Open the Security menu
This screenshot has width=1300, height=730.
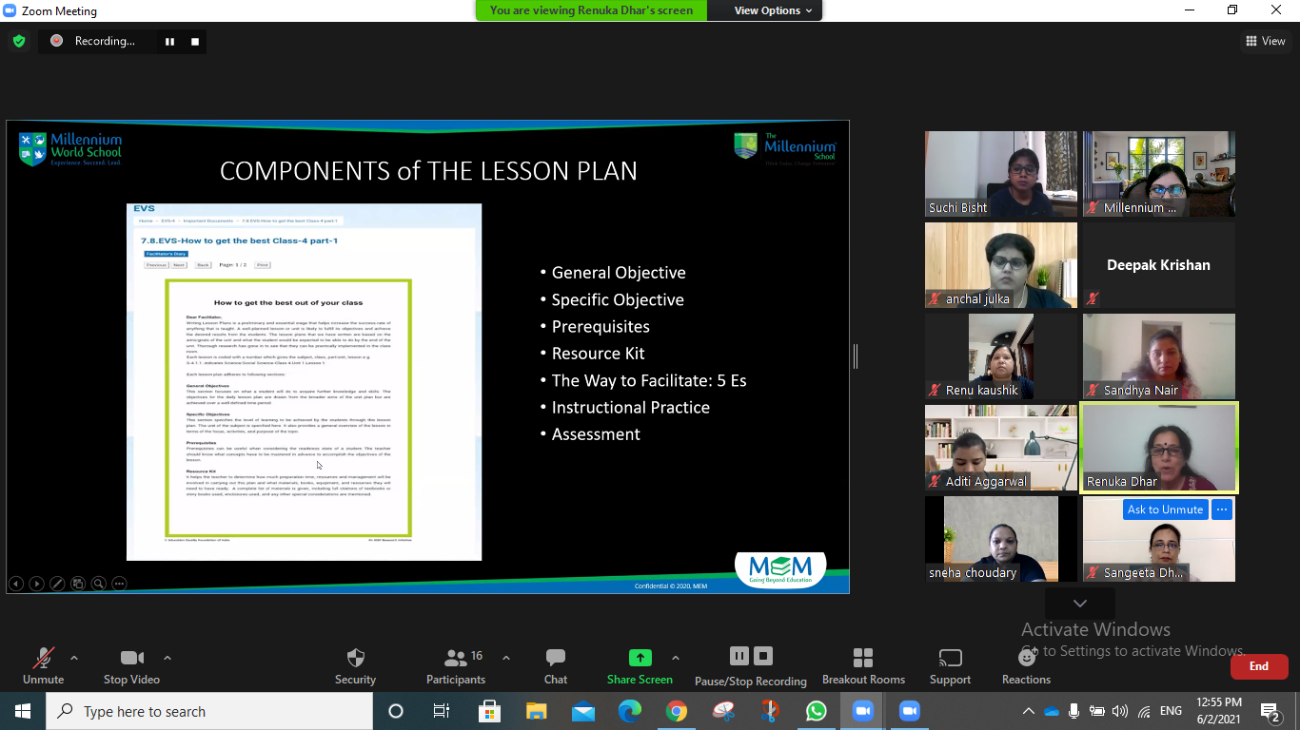[355, 665]
